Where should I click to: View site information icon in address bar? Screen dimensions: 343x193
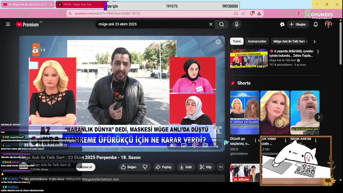coord(70,13)
